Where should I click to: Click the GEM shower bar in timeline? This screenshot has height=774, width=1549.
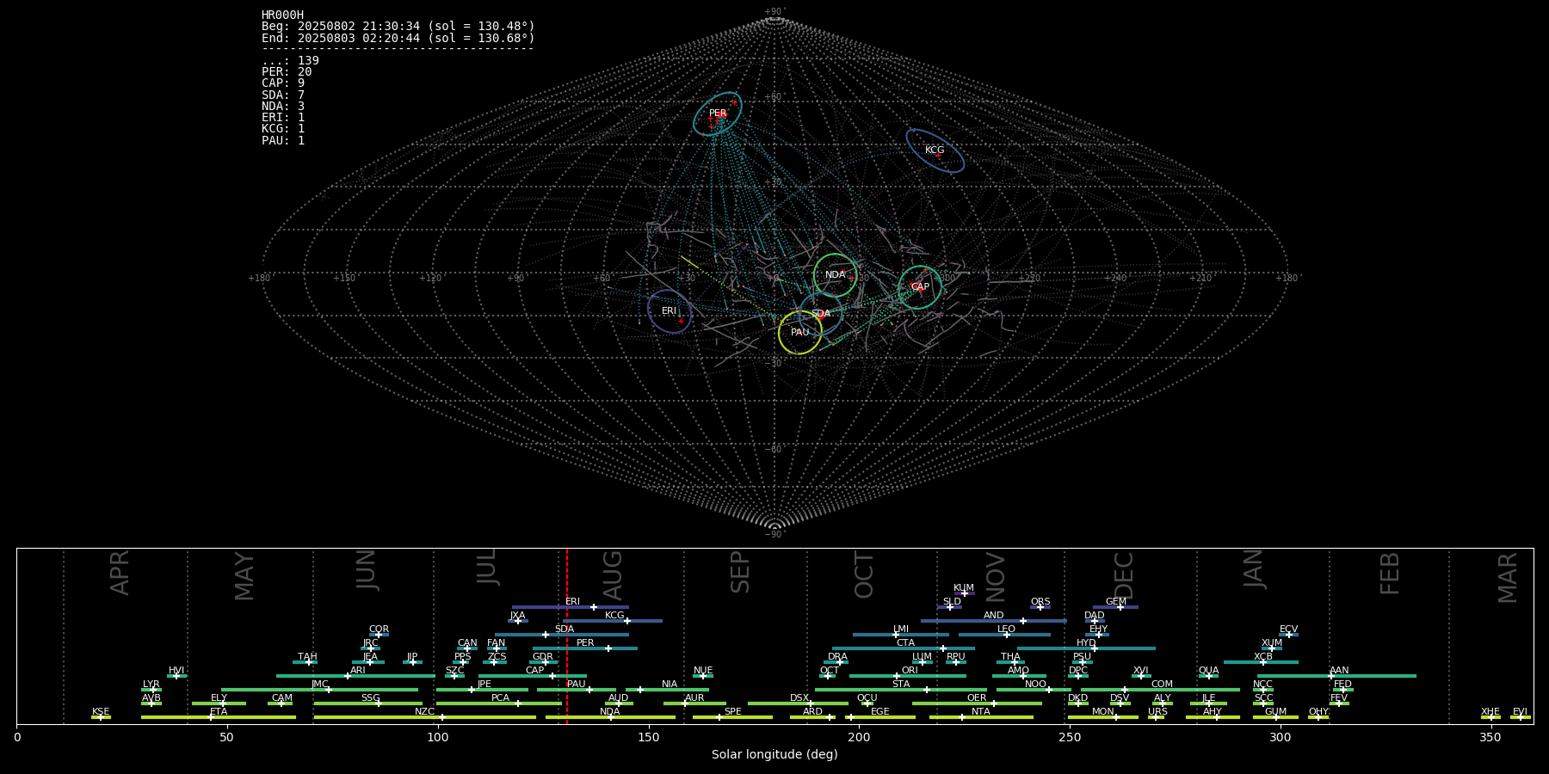pos(1116,607)
